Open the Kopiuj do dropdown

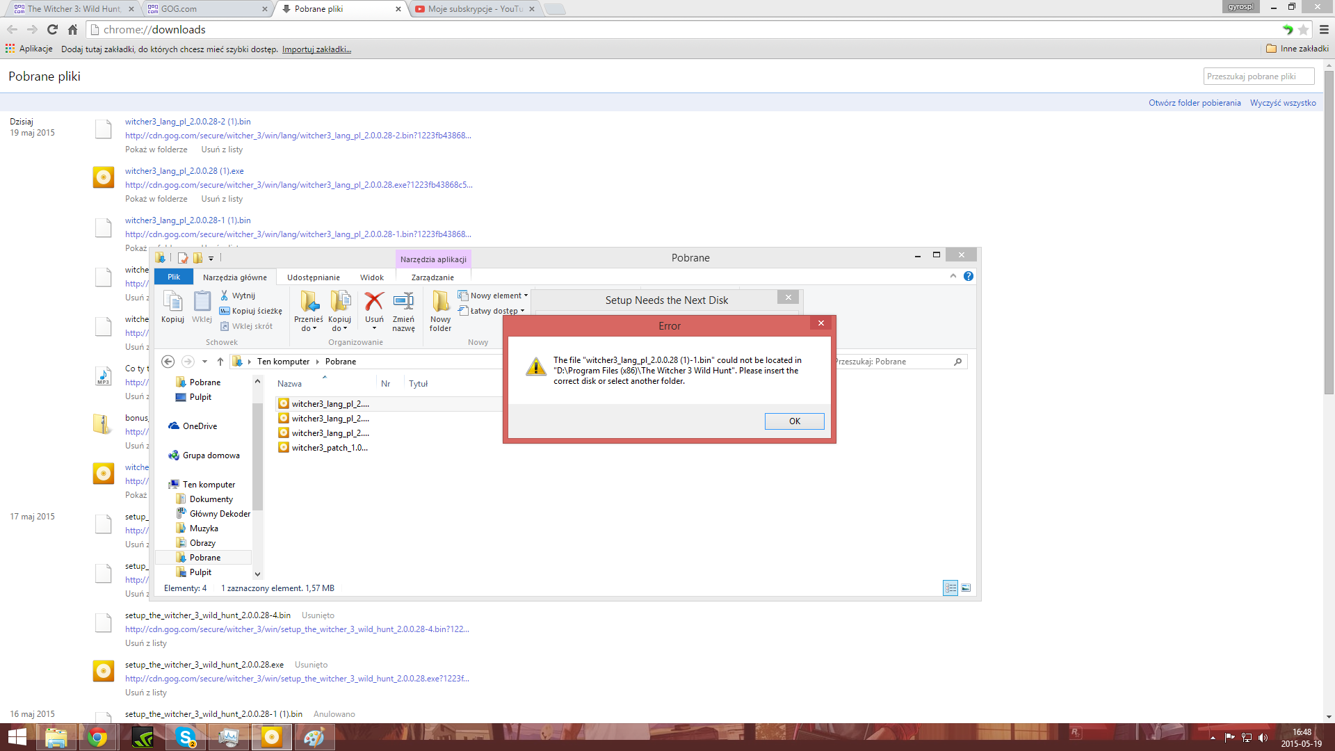tap(339, 311)
